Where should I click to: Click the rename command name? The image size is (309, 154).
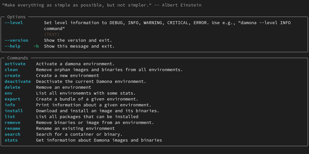click(x=12, y=129)
